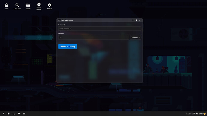This screenshot has height=116, width=207.
Task: Close the DOC Jail Management window
Action: coord(140,20)
